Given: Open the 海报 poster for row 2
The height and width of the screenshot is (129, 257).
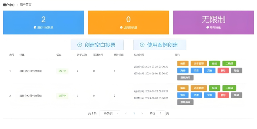Looking at the screenshot, I should tap(183, 95).
